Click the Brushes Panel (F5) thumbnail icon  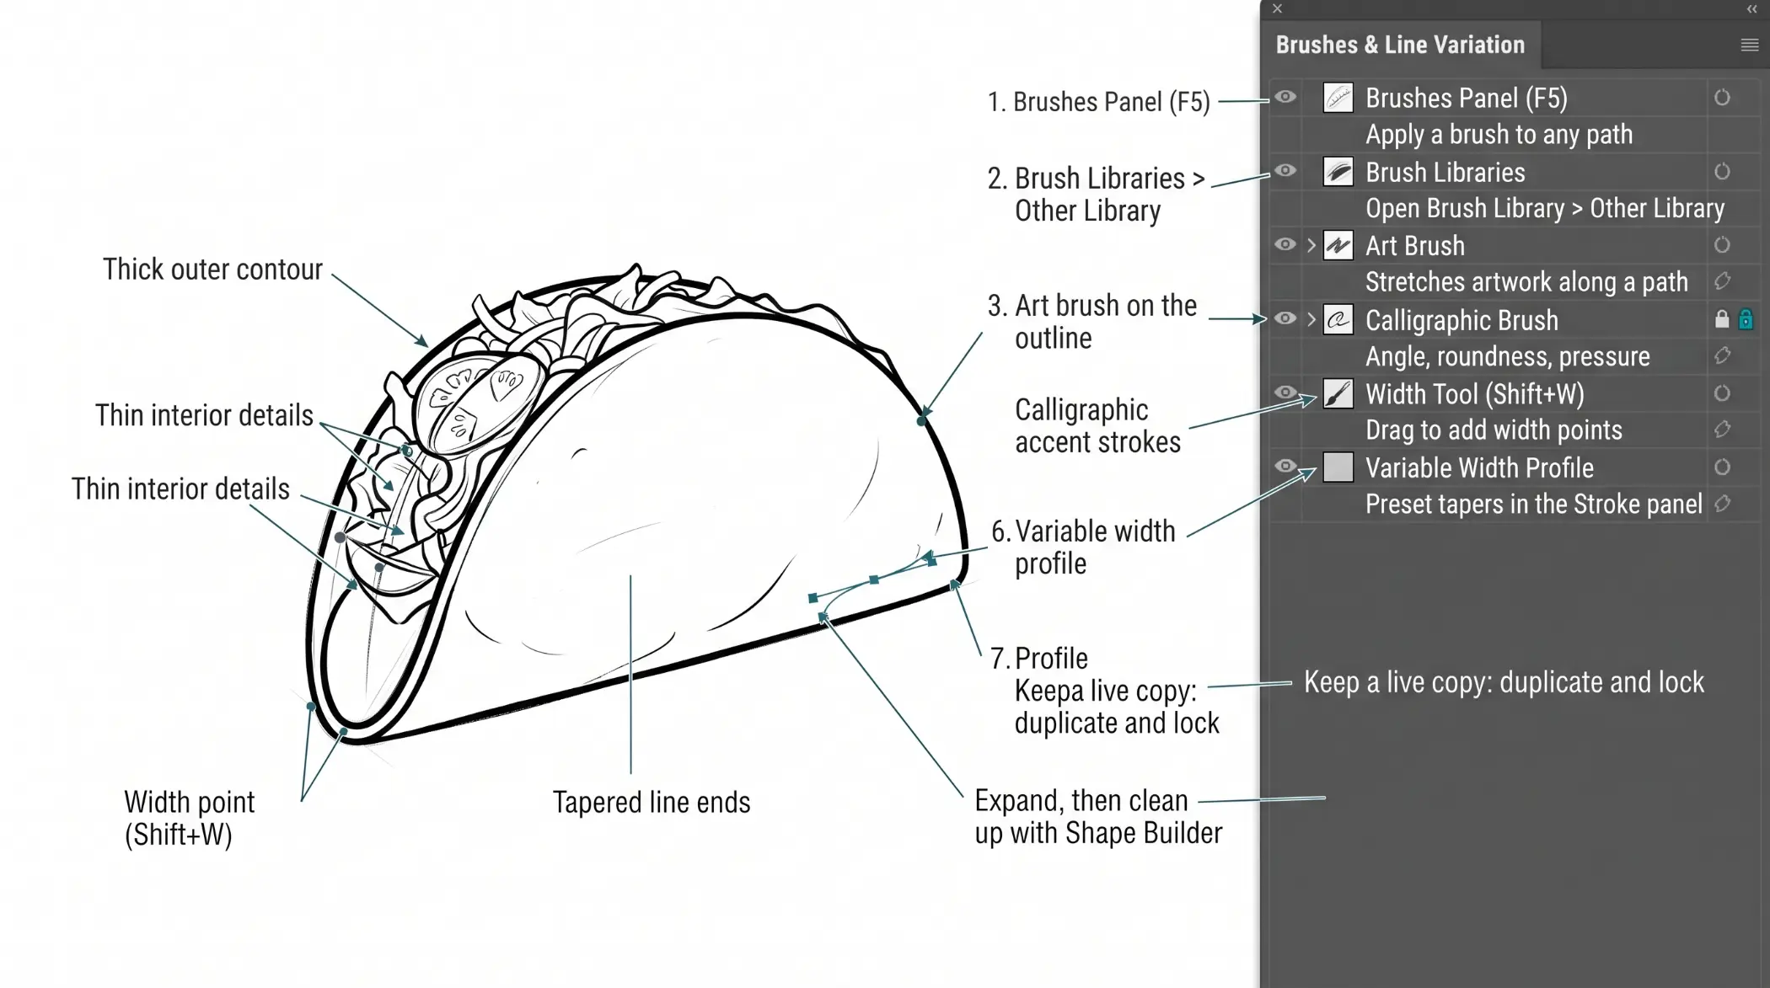(x=1338, y=98)
